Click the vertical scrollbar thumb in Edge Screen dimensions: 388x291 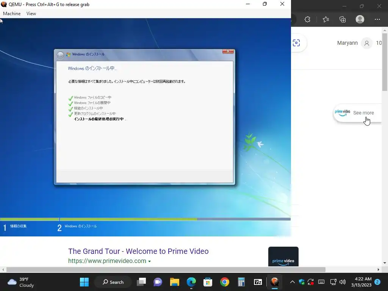(385, 62)
